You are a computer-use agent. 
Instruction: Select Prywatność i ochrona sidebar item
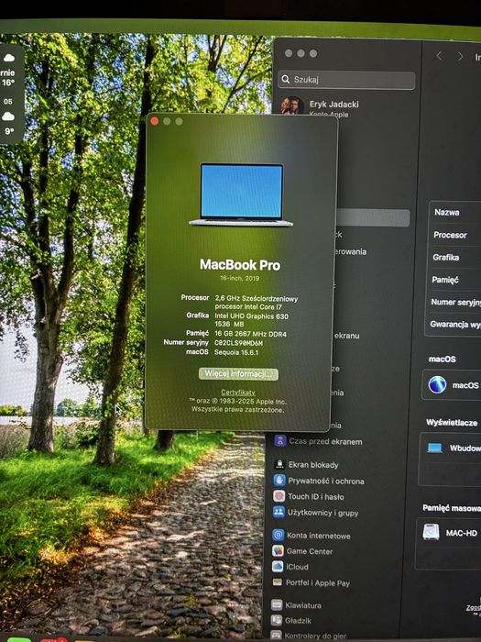(x=319, y=481)
